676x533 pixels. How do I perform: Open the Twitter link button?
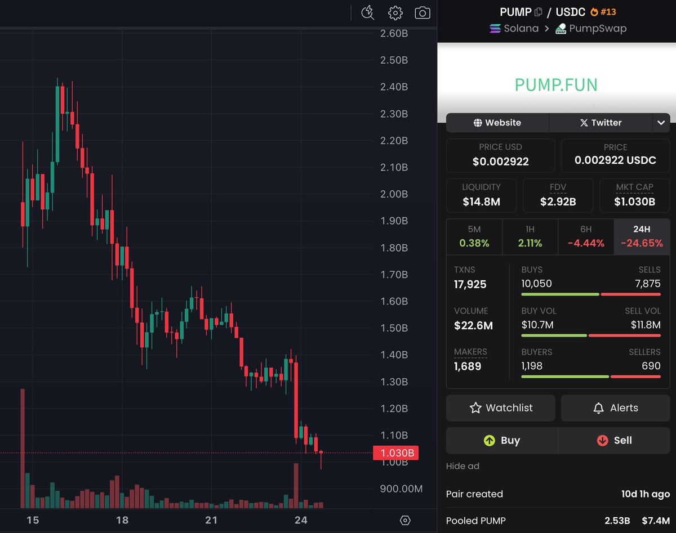[x=601, y=123]
